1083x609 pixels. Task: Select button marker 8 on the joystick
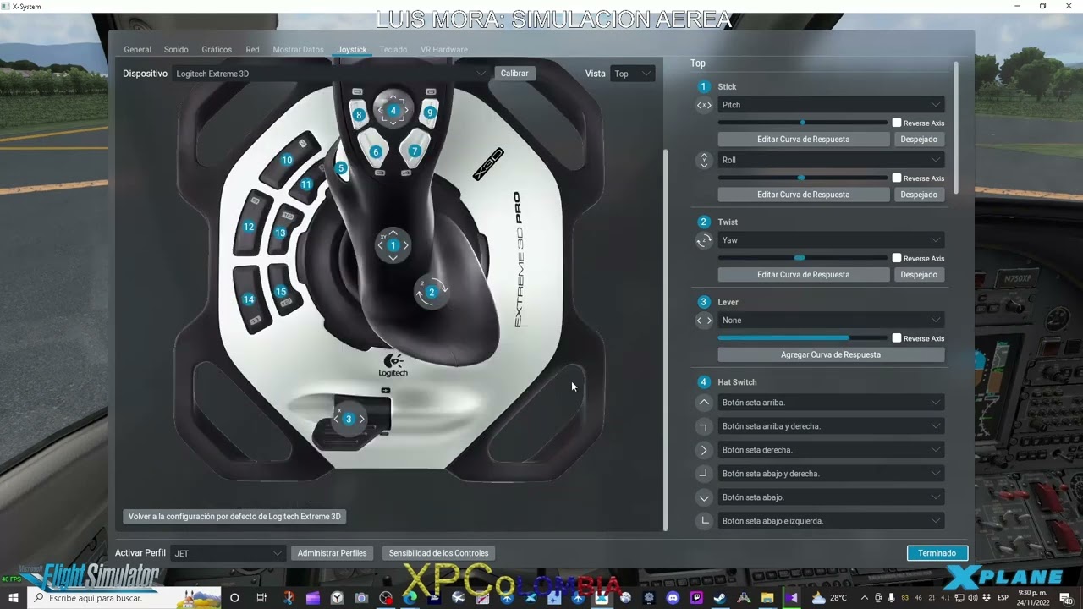359,114
